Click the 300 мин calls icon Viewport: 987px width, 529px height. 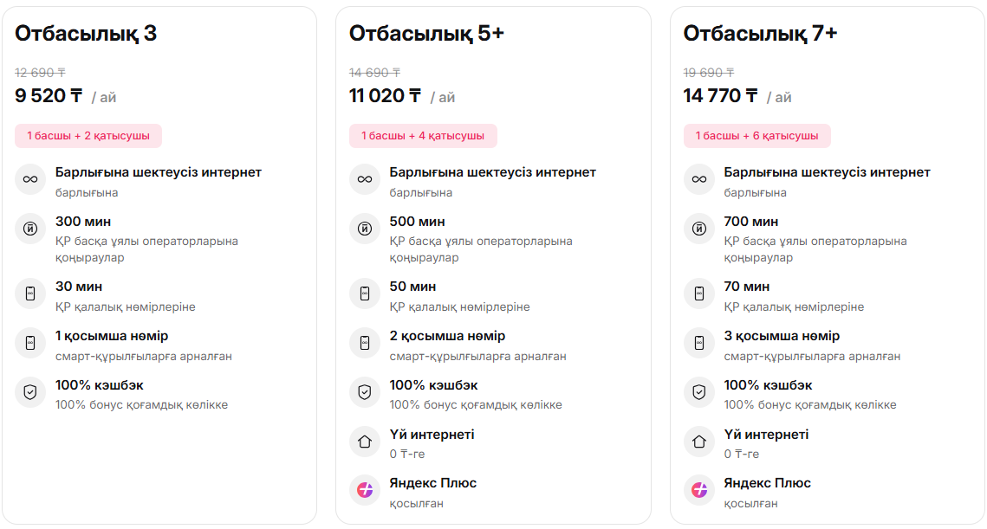30,229
